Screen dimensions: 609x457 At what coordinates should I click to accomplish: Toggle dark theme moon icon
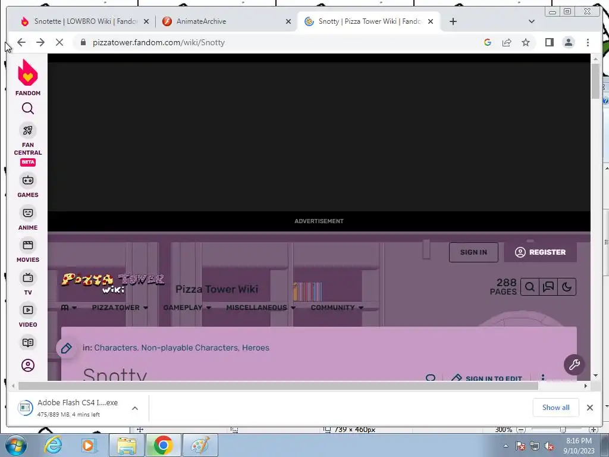coord(567,287)
